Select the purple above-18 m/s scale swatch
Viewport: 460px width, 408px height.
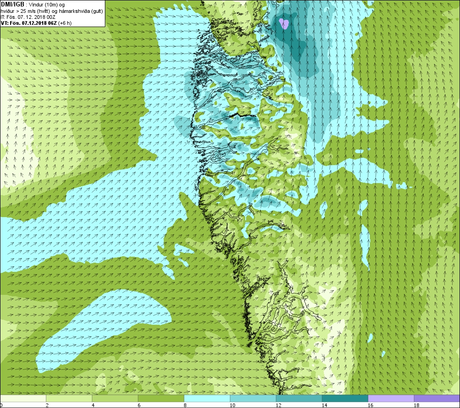coord(437,398)
